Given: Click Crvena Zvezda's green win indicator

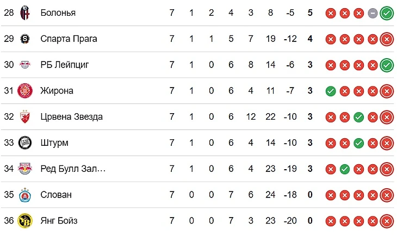Looking at the screenshot, I should [358, 117].
